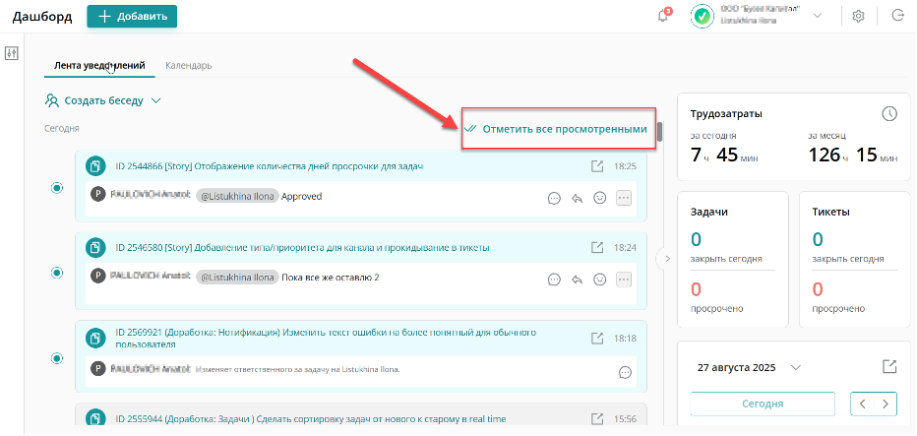The height and width of the screenshot is (436, 917).
Task: Click the Сегодня button in calendar widget
Action: coord(763,404)
